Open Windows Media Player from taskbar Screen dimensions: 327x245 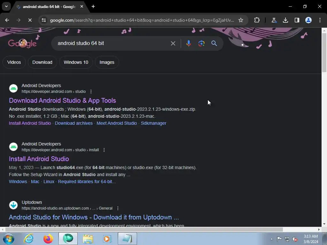(107, 239)
